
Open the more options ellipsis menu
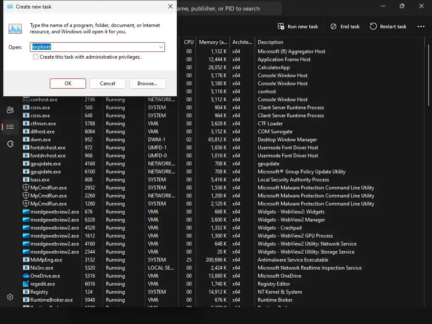pos(421,27)
